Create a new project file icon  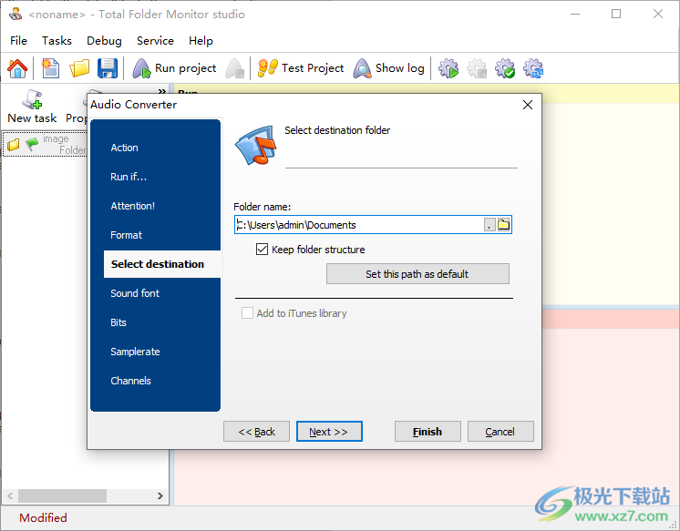pos(51,68)
